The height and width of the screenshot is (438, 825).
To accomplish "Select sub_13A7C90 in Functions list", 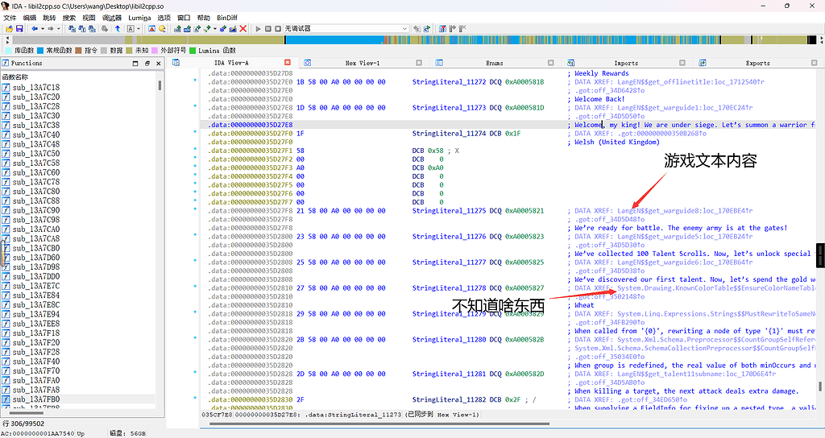I will [35, 210].
